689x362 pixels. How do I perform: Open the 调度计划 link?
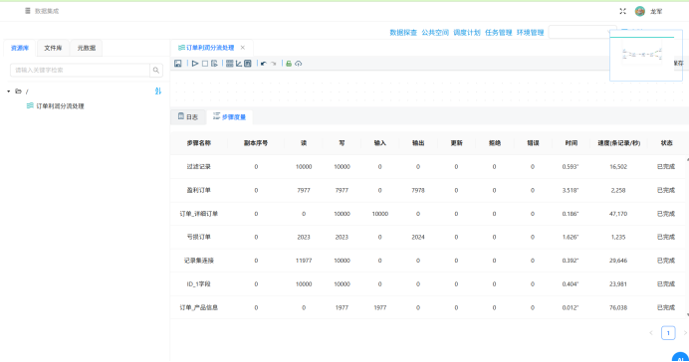467,33
